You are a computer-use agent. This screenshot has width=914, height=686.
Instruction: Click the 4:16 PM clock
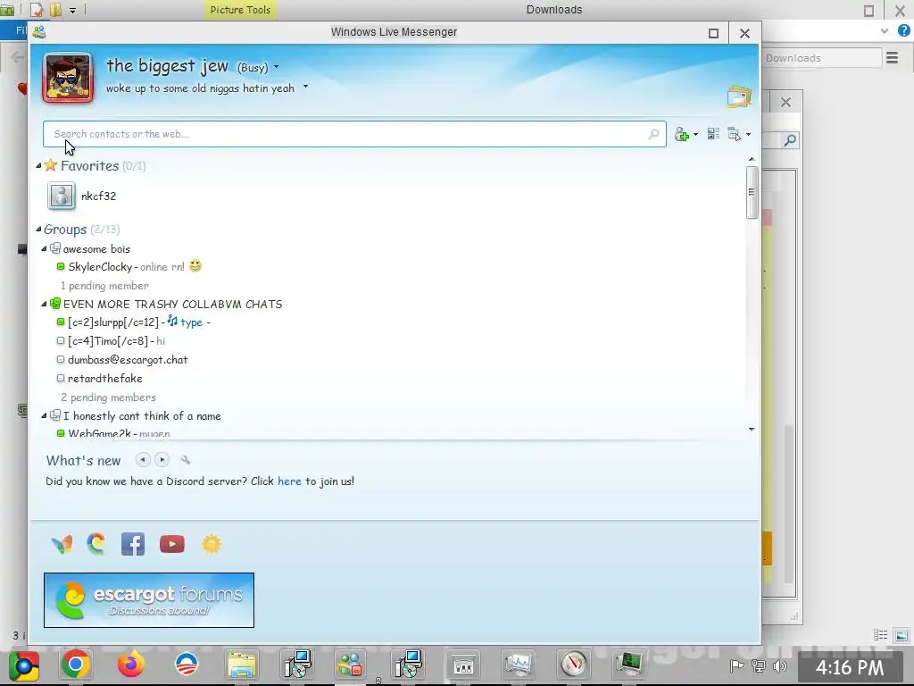850,667
